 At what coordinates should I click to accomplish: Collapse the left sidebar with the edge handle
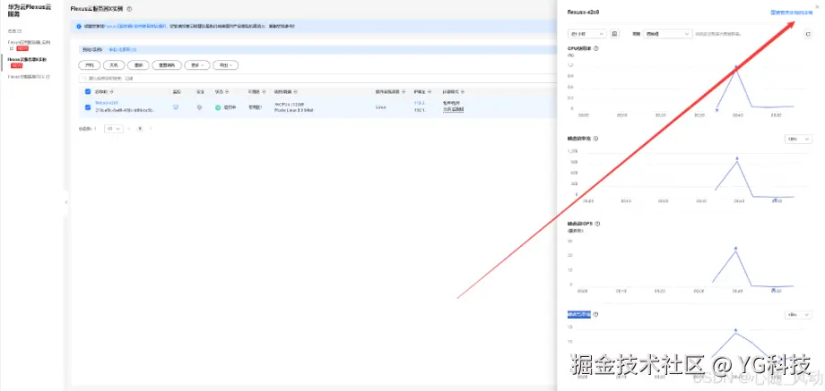click(65, 201)
